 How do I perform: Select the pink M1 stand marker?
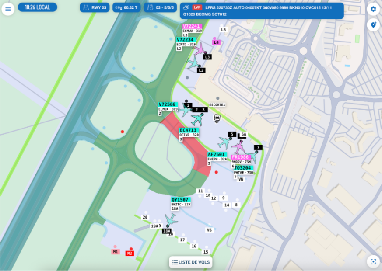(x=116, y=251)
